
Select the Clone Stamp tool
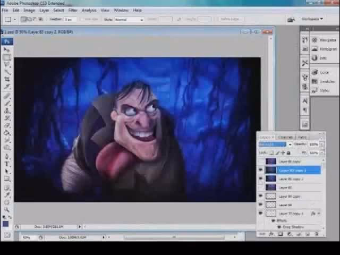tap(7, 110)
